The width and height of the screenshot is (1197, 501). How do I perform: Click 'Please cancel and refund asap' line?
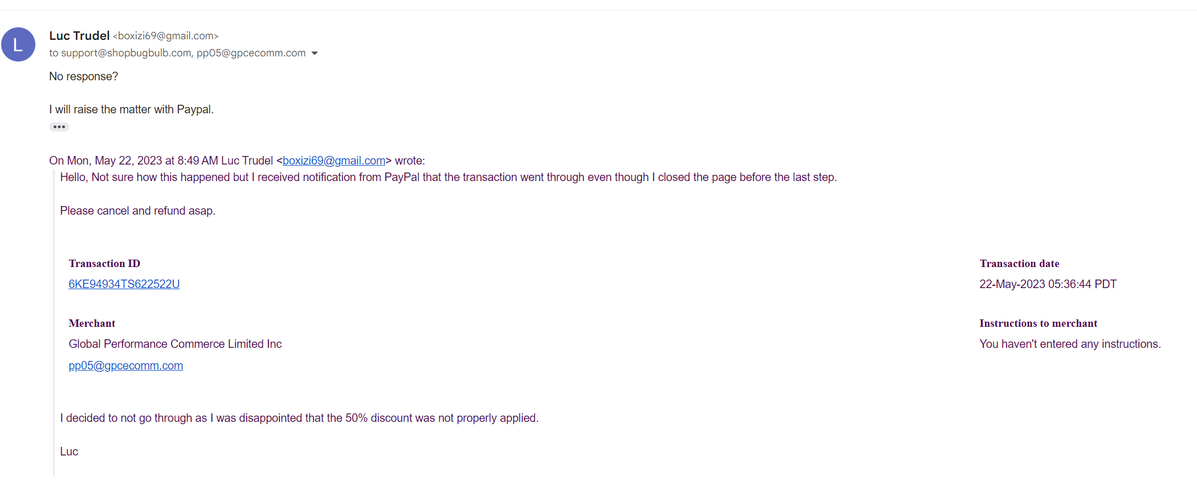(138, 211)
